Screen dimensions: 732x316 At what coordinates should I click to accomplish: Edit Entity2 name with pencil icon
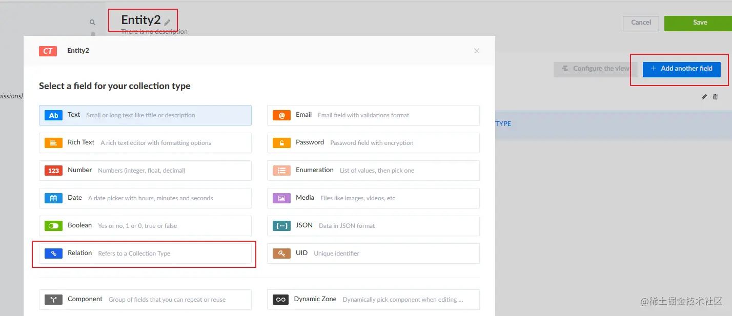pos(167,23)
